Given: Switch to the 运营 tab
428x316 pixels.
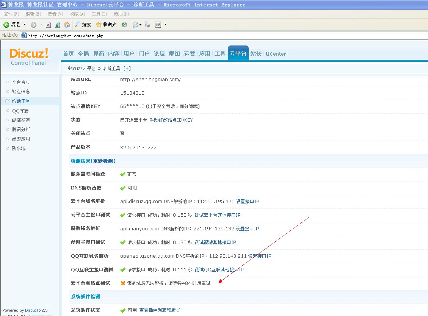Looking at the screenshot, I should click(x=190, y=54).
